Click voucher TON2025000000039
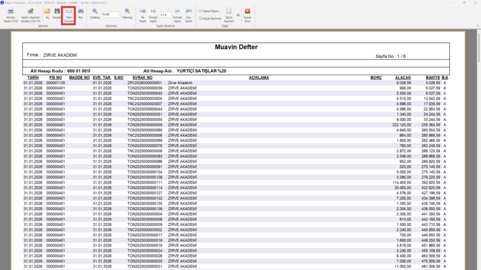Image resolution: width=481 pixels, height=270 pixels. click(x=145, y=88)
